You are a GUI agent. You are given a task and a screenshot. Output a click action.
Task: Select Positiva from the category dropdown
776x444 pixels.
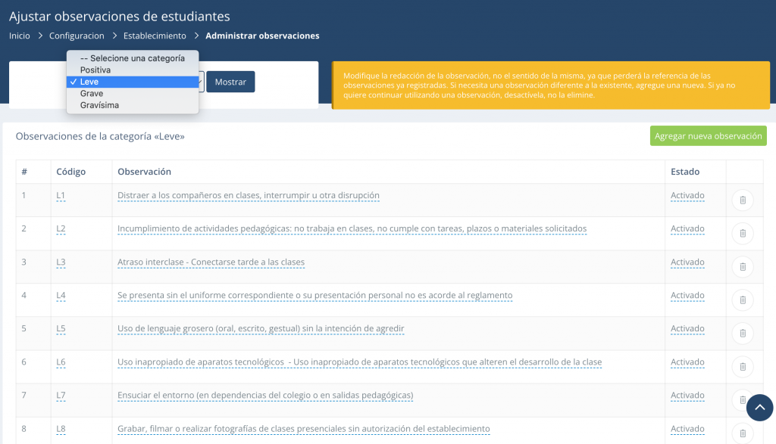95,70
